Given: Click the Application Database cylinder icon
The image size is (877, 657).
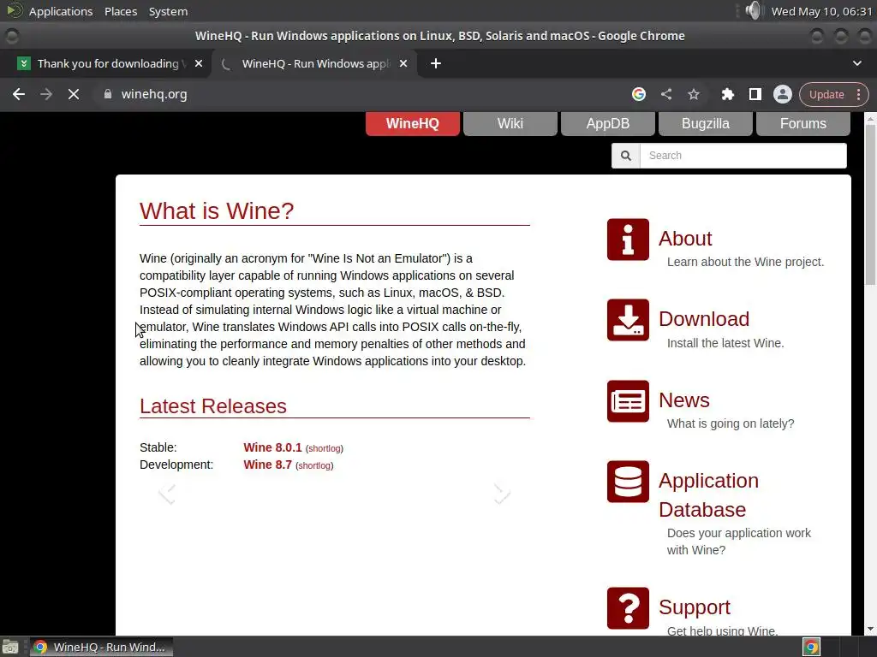Looking at the screenshot, I should pos(628,482).
